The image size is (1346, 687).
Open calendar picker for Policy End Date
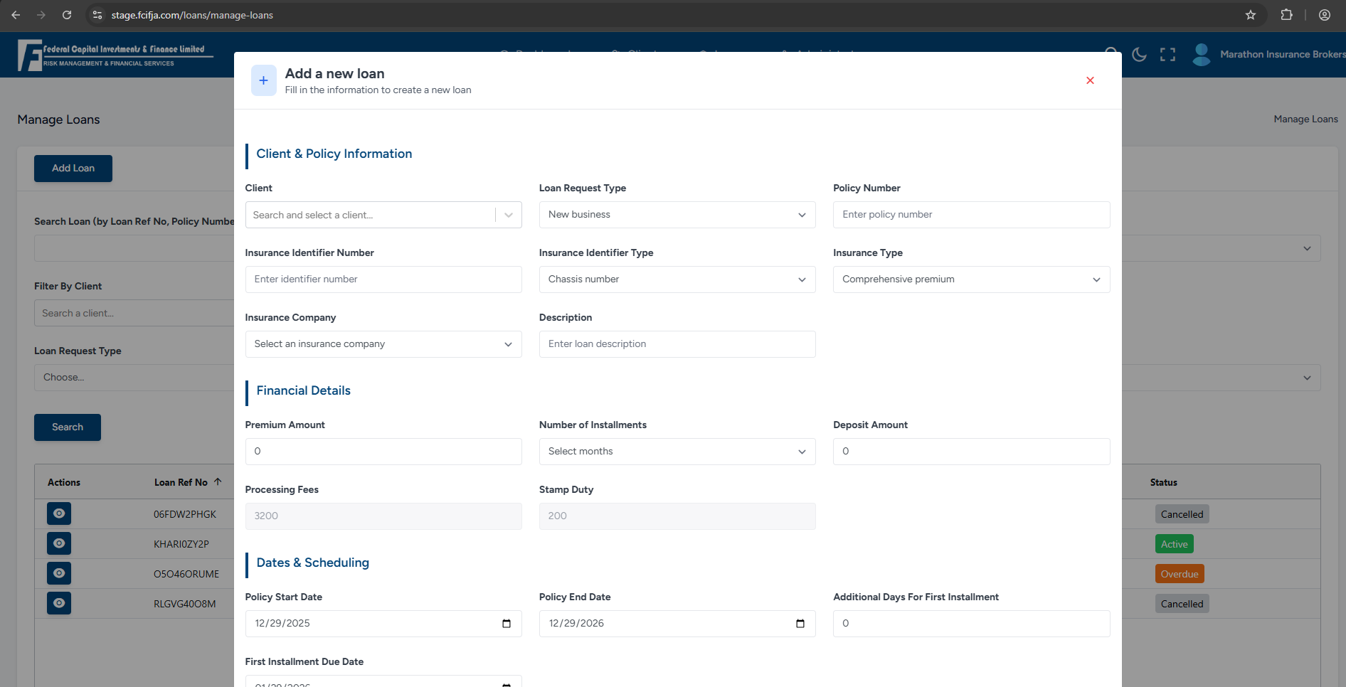point(800,624)
